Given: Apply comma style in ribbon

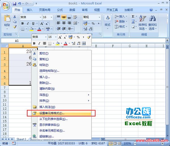Looking at the screenshot, I should coord(99,23).
